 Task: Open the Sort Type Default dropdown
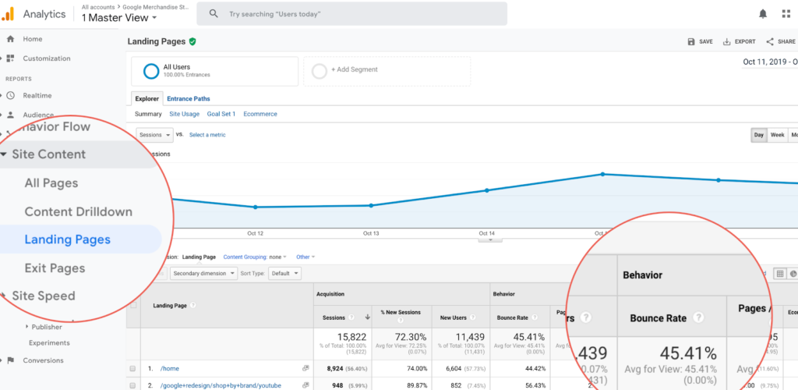284,274
